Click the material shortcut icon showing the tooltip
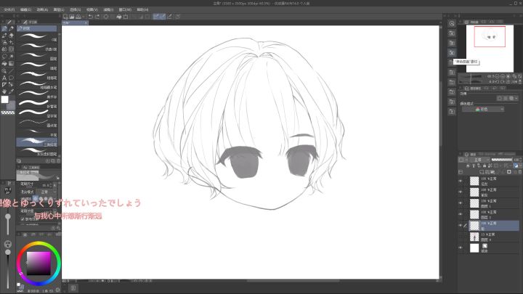 (x=452, y=53)
